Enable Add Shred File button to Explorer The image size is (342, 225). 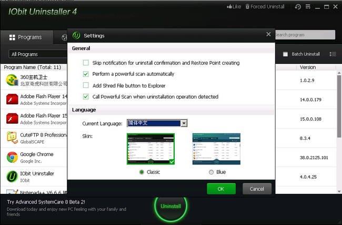pos(86,85)
